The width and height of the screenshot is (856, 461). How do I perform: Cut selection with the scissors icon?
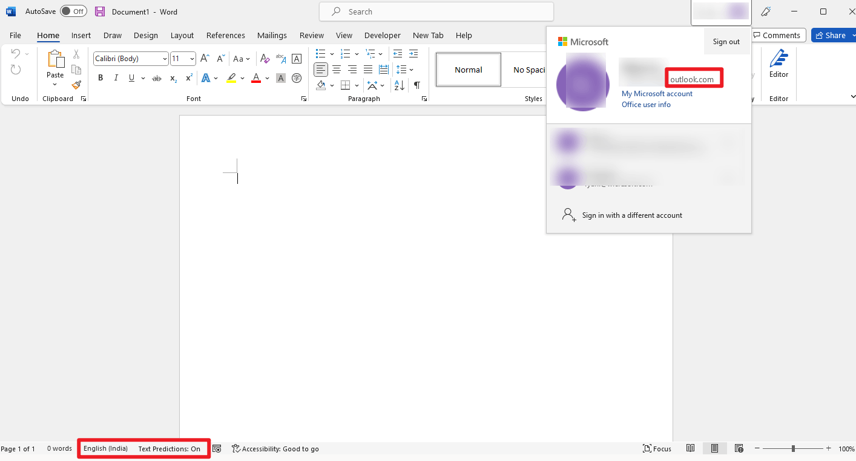point(76,54)
